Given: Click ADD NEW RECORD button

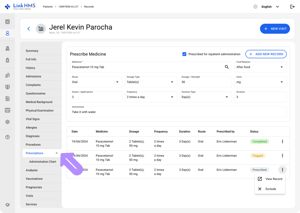Looking at the screenshot, I should coord(266,54).
